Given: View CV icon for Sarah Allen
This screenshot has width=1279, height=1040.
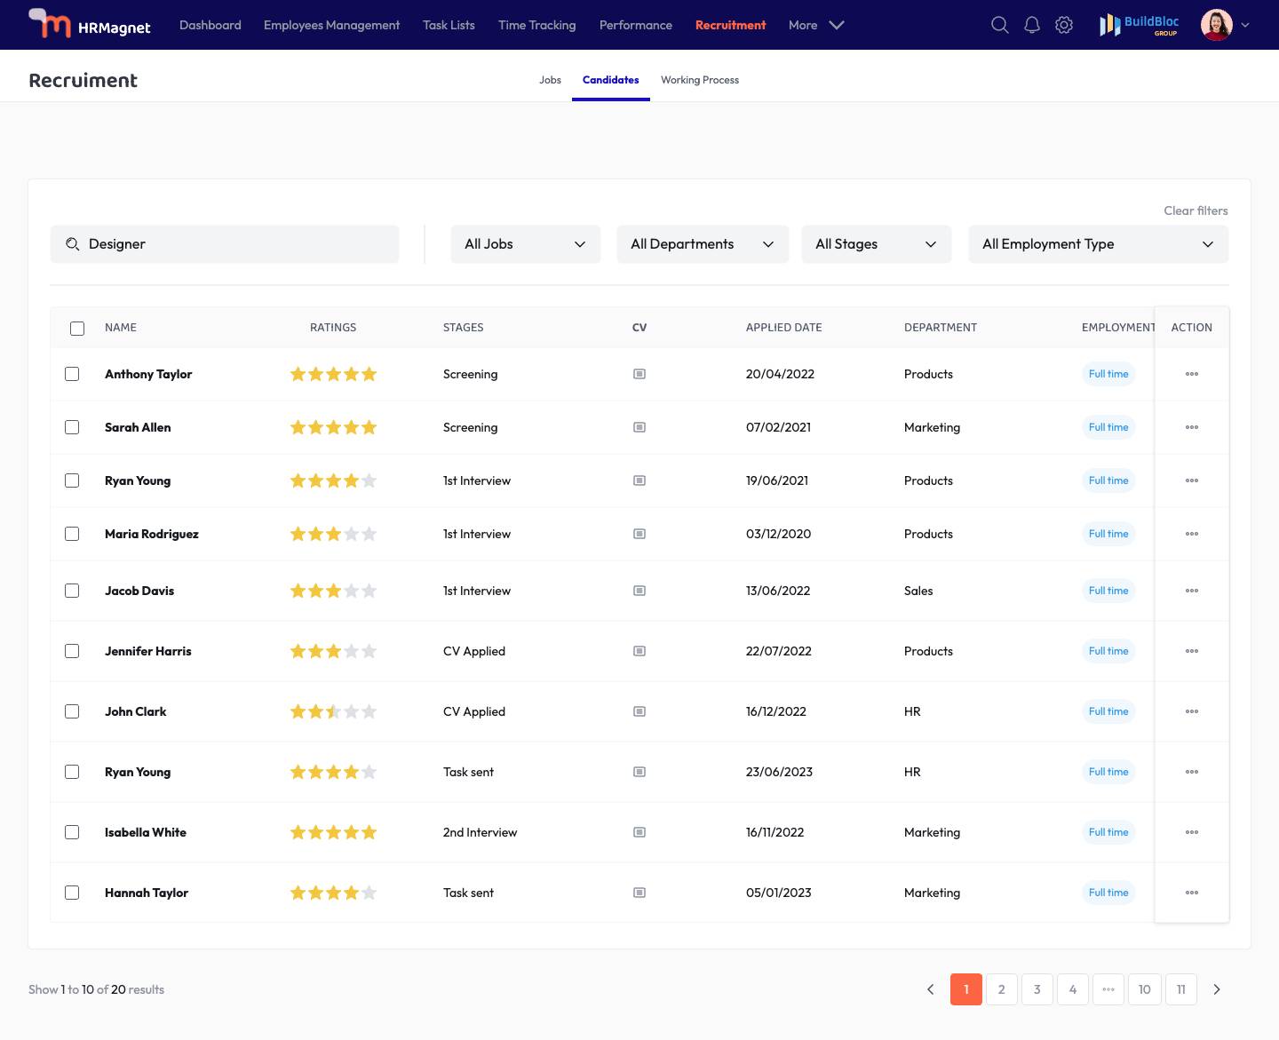Looking at the screenshot, I should click(x=639, y=427).
